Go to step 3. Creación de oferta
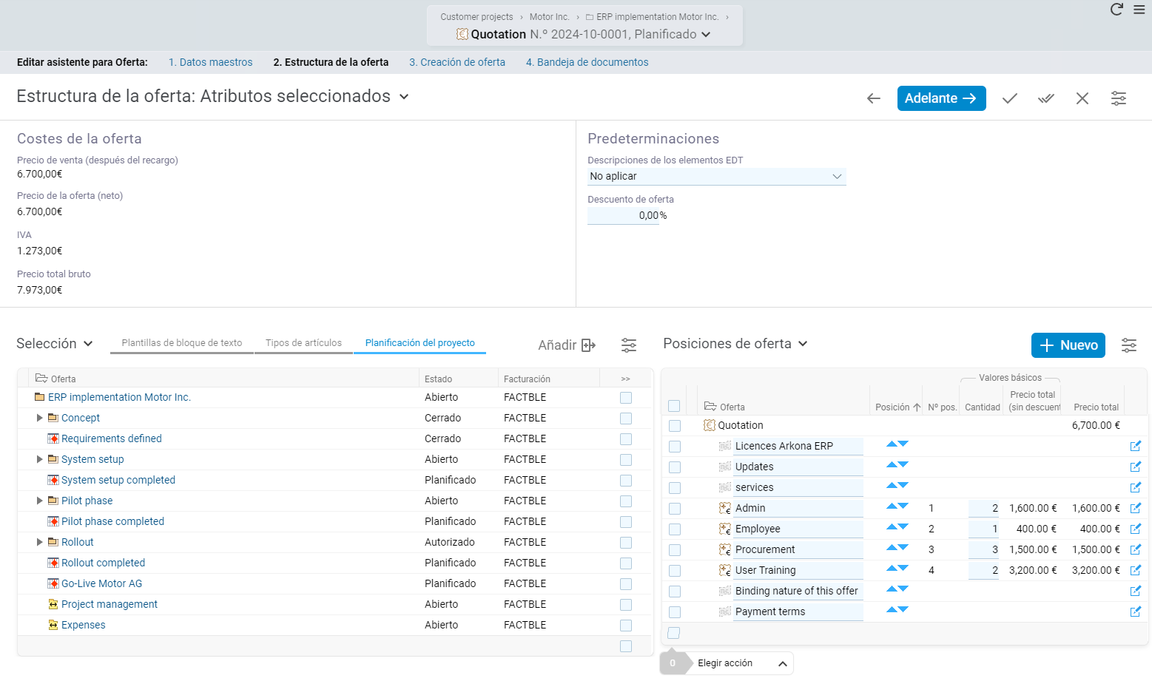This screenshot has width=1152, height=681. tap(457, 62)
